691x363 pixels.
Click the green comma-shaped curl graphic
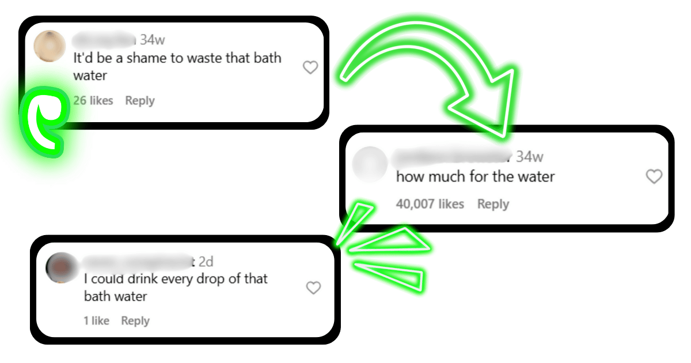[x=41, y=120]
